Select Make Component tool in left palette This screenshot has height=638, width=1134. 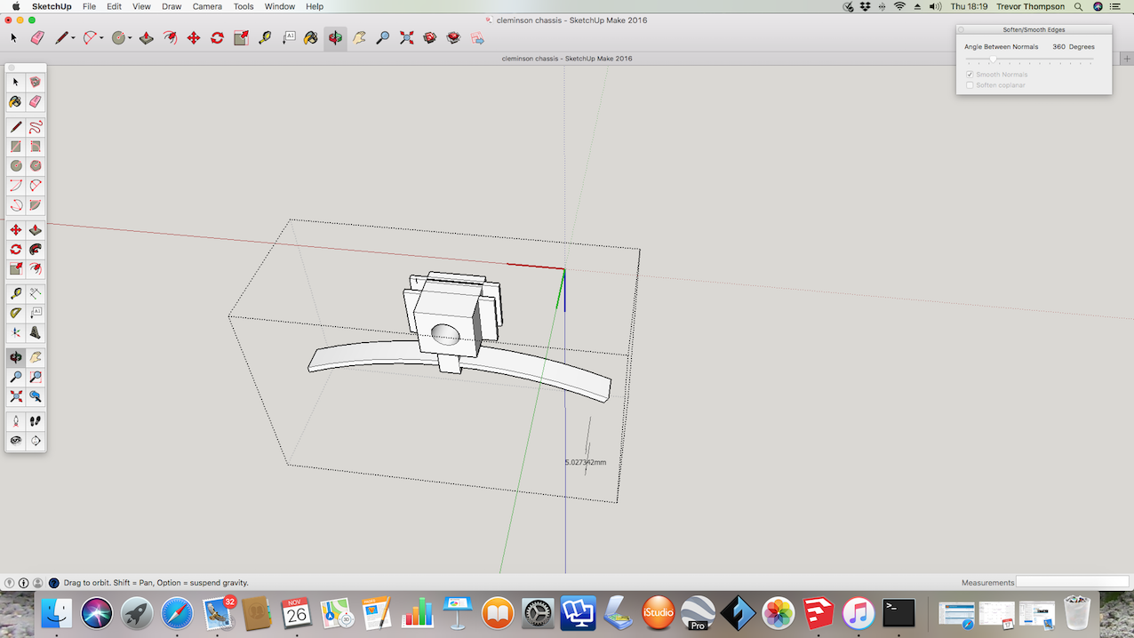[36, 82]
